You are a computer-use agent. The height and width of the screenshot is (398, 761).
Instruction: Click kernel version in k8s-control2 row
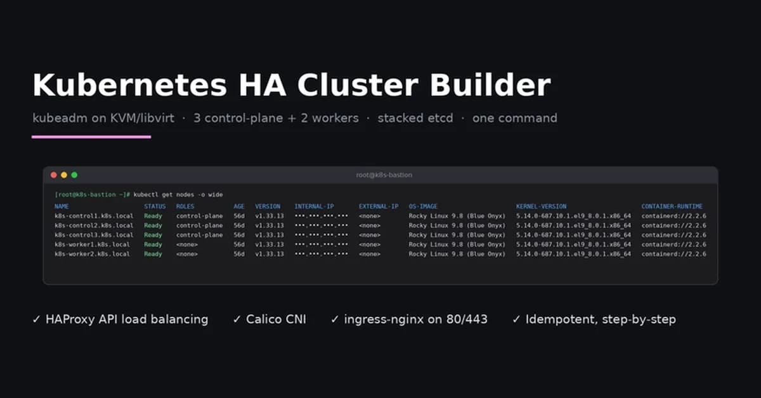[573, 226]
